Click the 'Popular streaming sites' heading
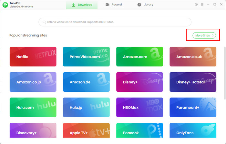Image resolution: width=226 pixels, height=144 pixels. tap(28, 35)
